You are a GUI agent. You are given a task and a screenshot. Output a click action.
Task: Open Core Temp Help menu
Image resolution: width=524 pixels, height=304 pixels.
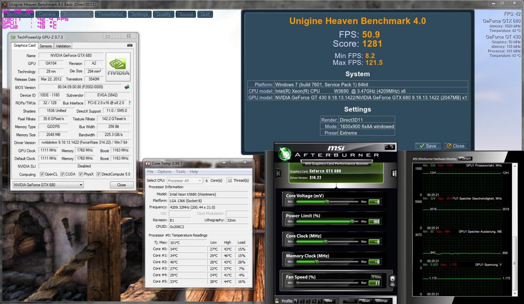pyautogui.click(x=194, y=172)
